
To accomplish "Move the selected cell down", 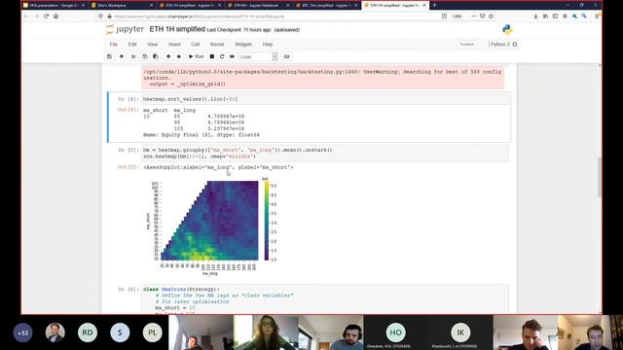I will (179, 56).
